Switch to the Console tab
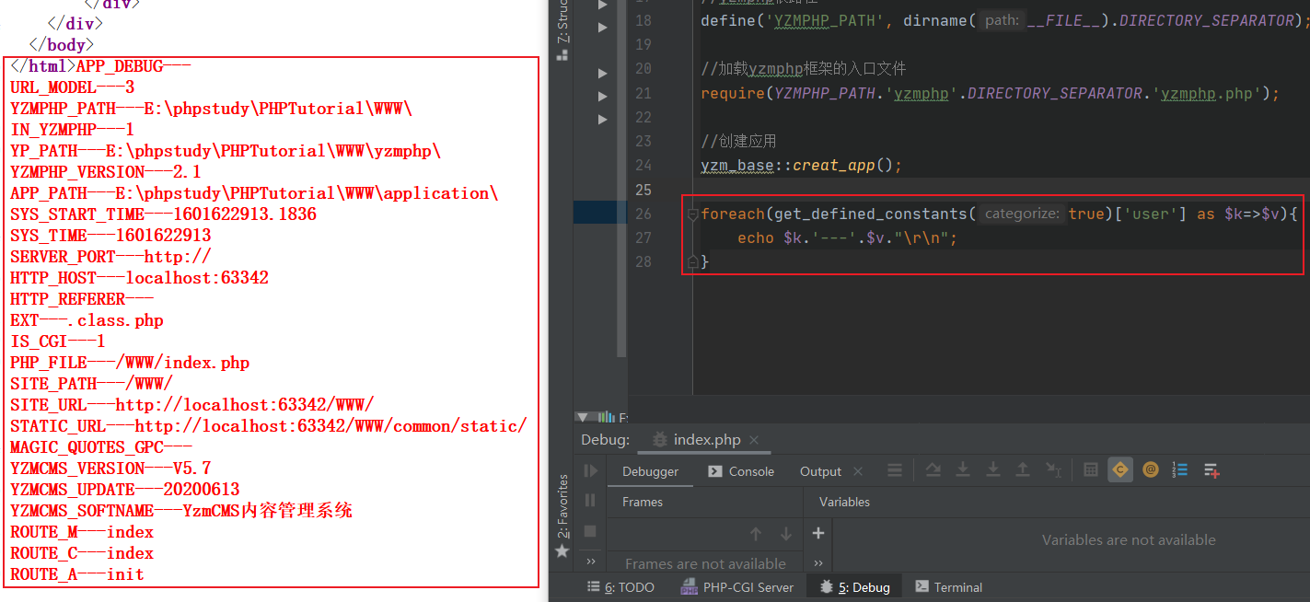Image resolution: width=1310 pixels, height=602 pixels. coord(741,471)
